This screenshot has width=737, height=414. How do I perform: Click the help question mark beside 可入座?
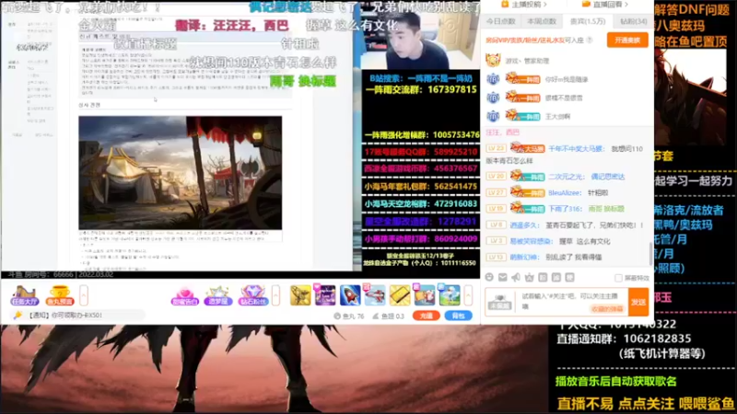(x=590, y=40)
